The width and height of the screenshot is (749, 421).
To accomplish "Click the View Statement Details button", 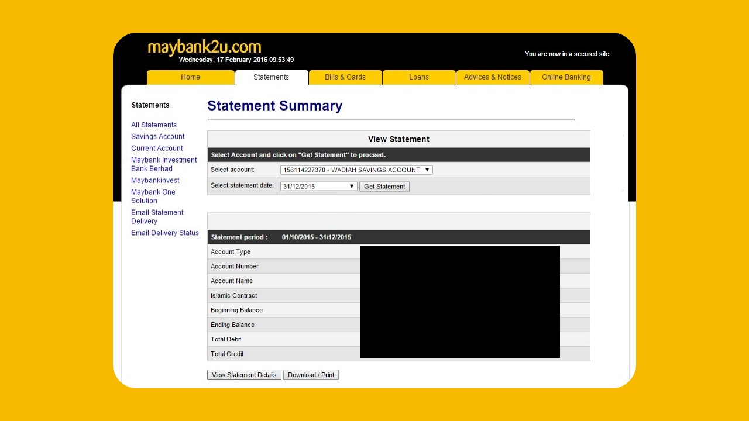I will pos(244,375).
